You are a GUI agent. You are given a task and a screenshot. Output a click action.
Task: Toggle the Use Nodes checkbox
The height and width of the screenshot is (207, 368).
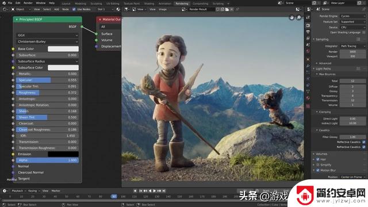(x=74, y=9)
